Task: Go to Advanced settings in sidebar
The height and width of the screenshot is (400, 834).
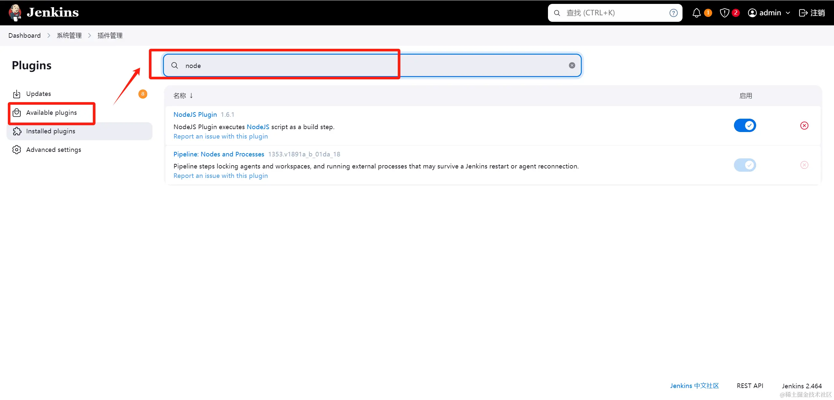Action: 53,150
